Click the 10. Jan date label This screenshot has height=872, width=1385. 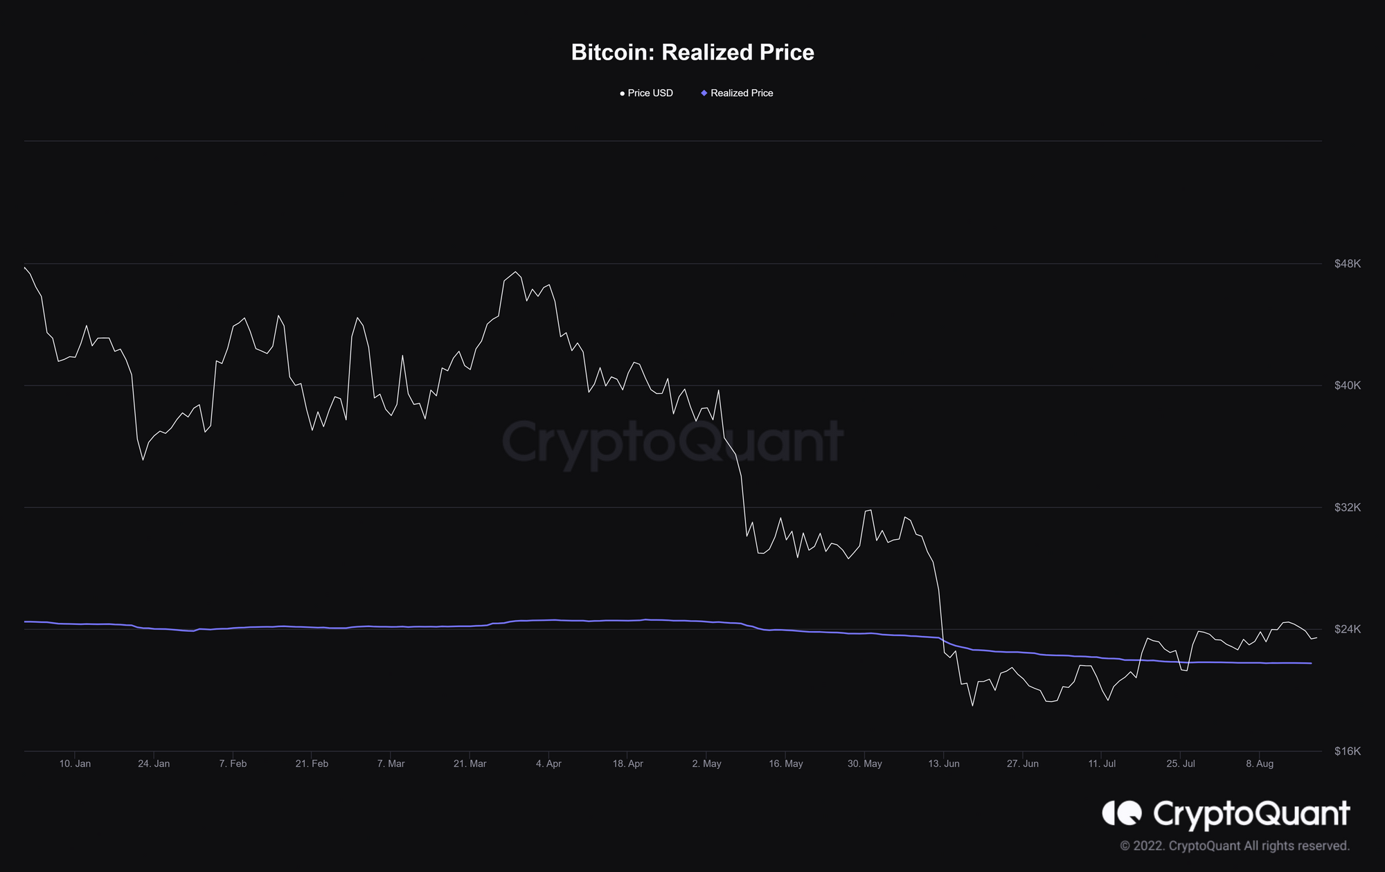click(75, 764)
